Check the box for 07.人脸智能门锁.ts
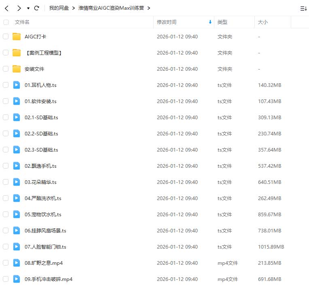309x287 pixels. [6, 247]
